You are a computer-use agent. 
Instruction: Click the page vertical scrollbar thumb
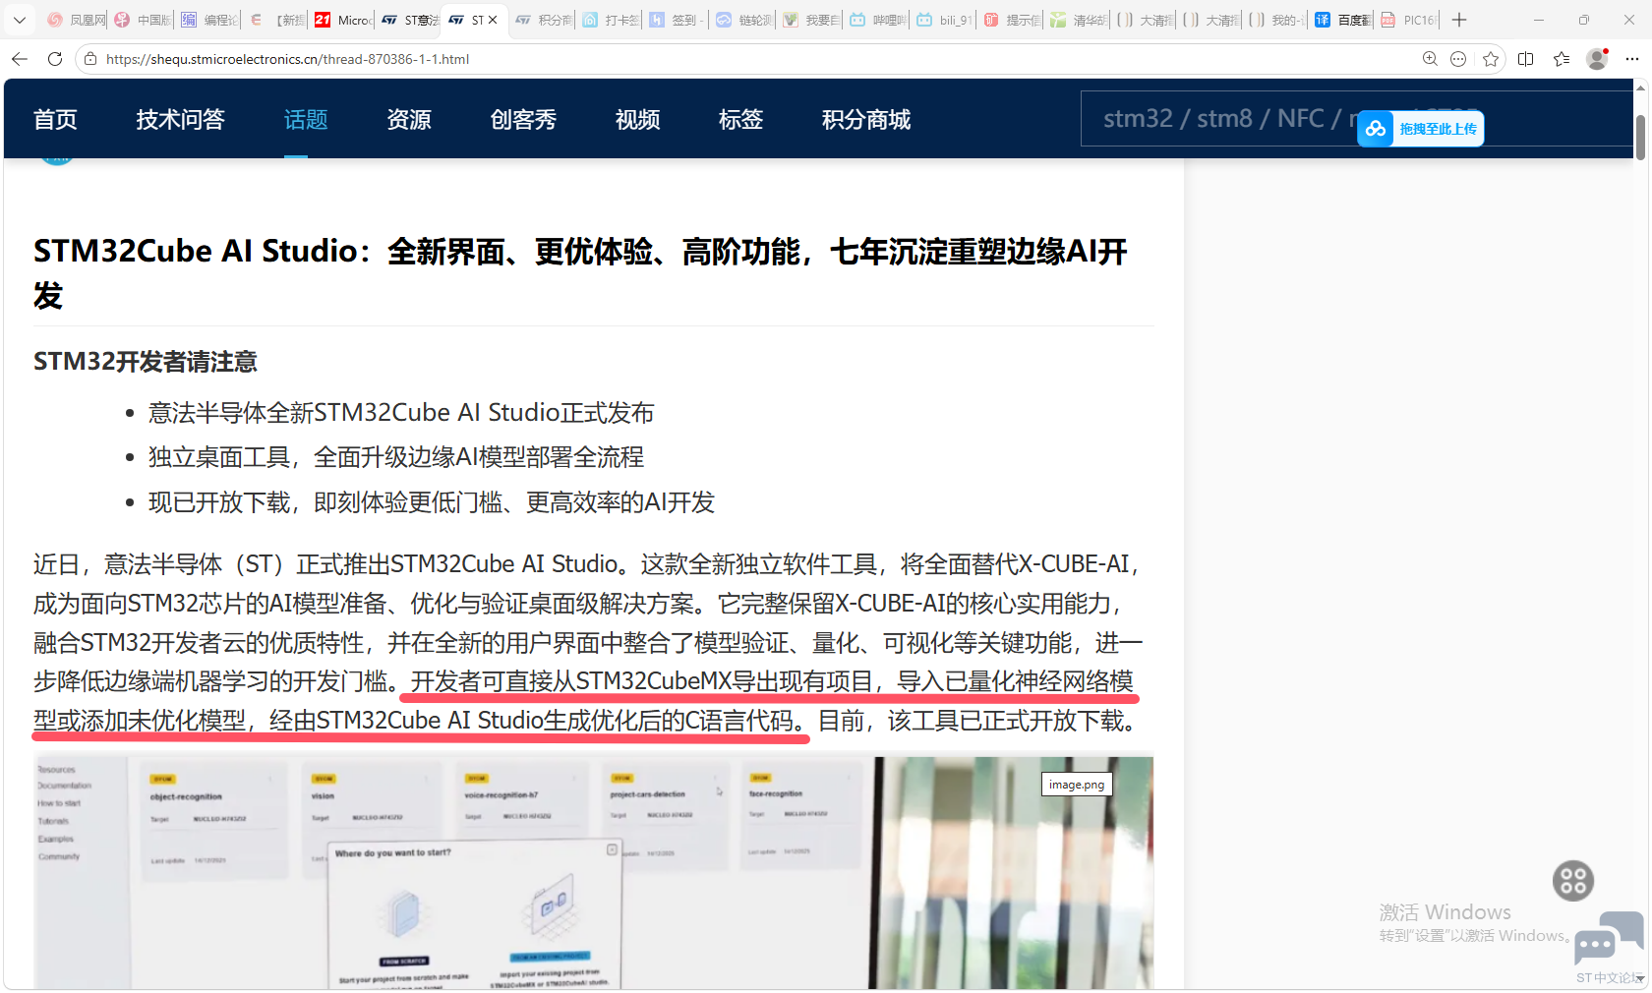pos(1640,137)
